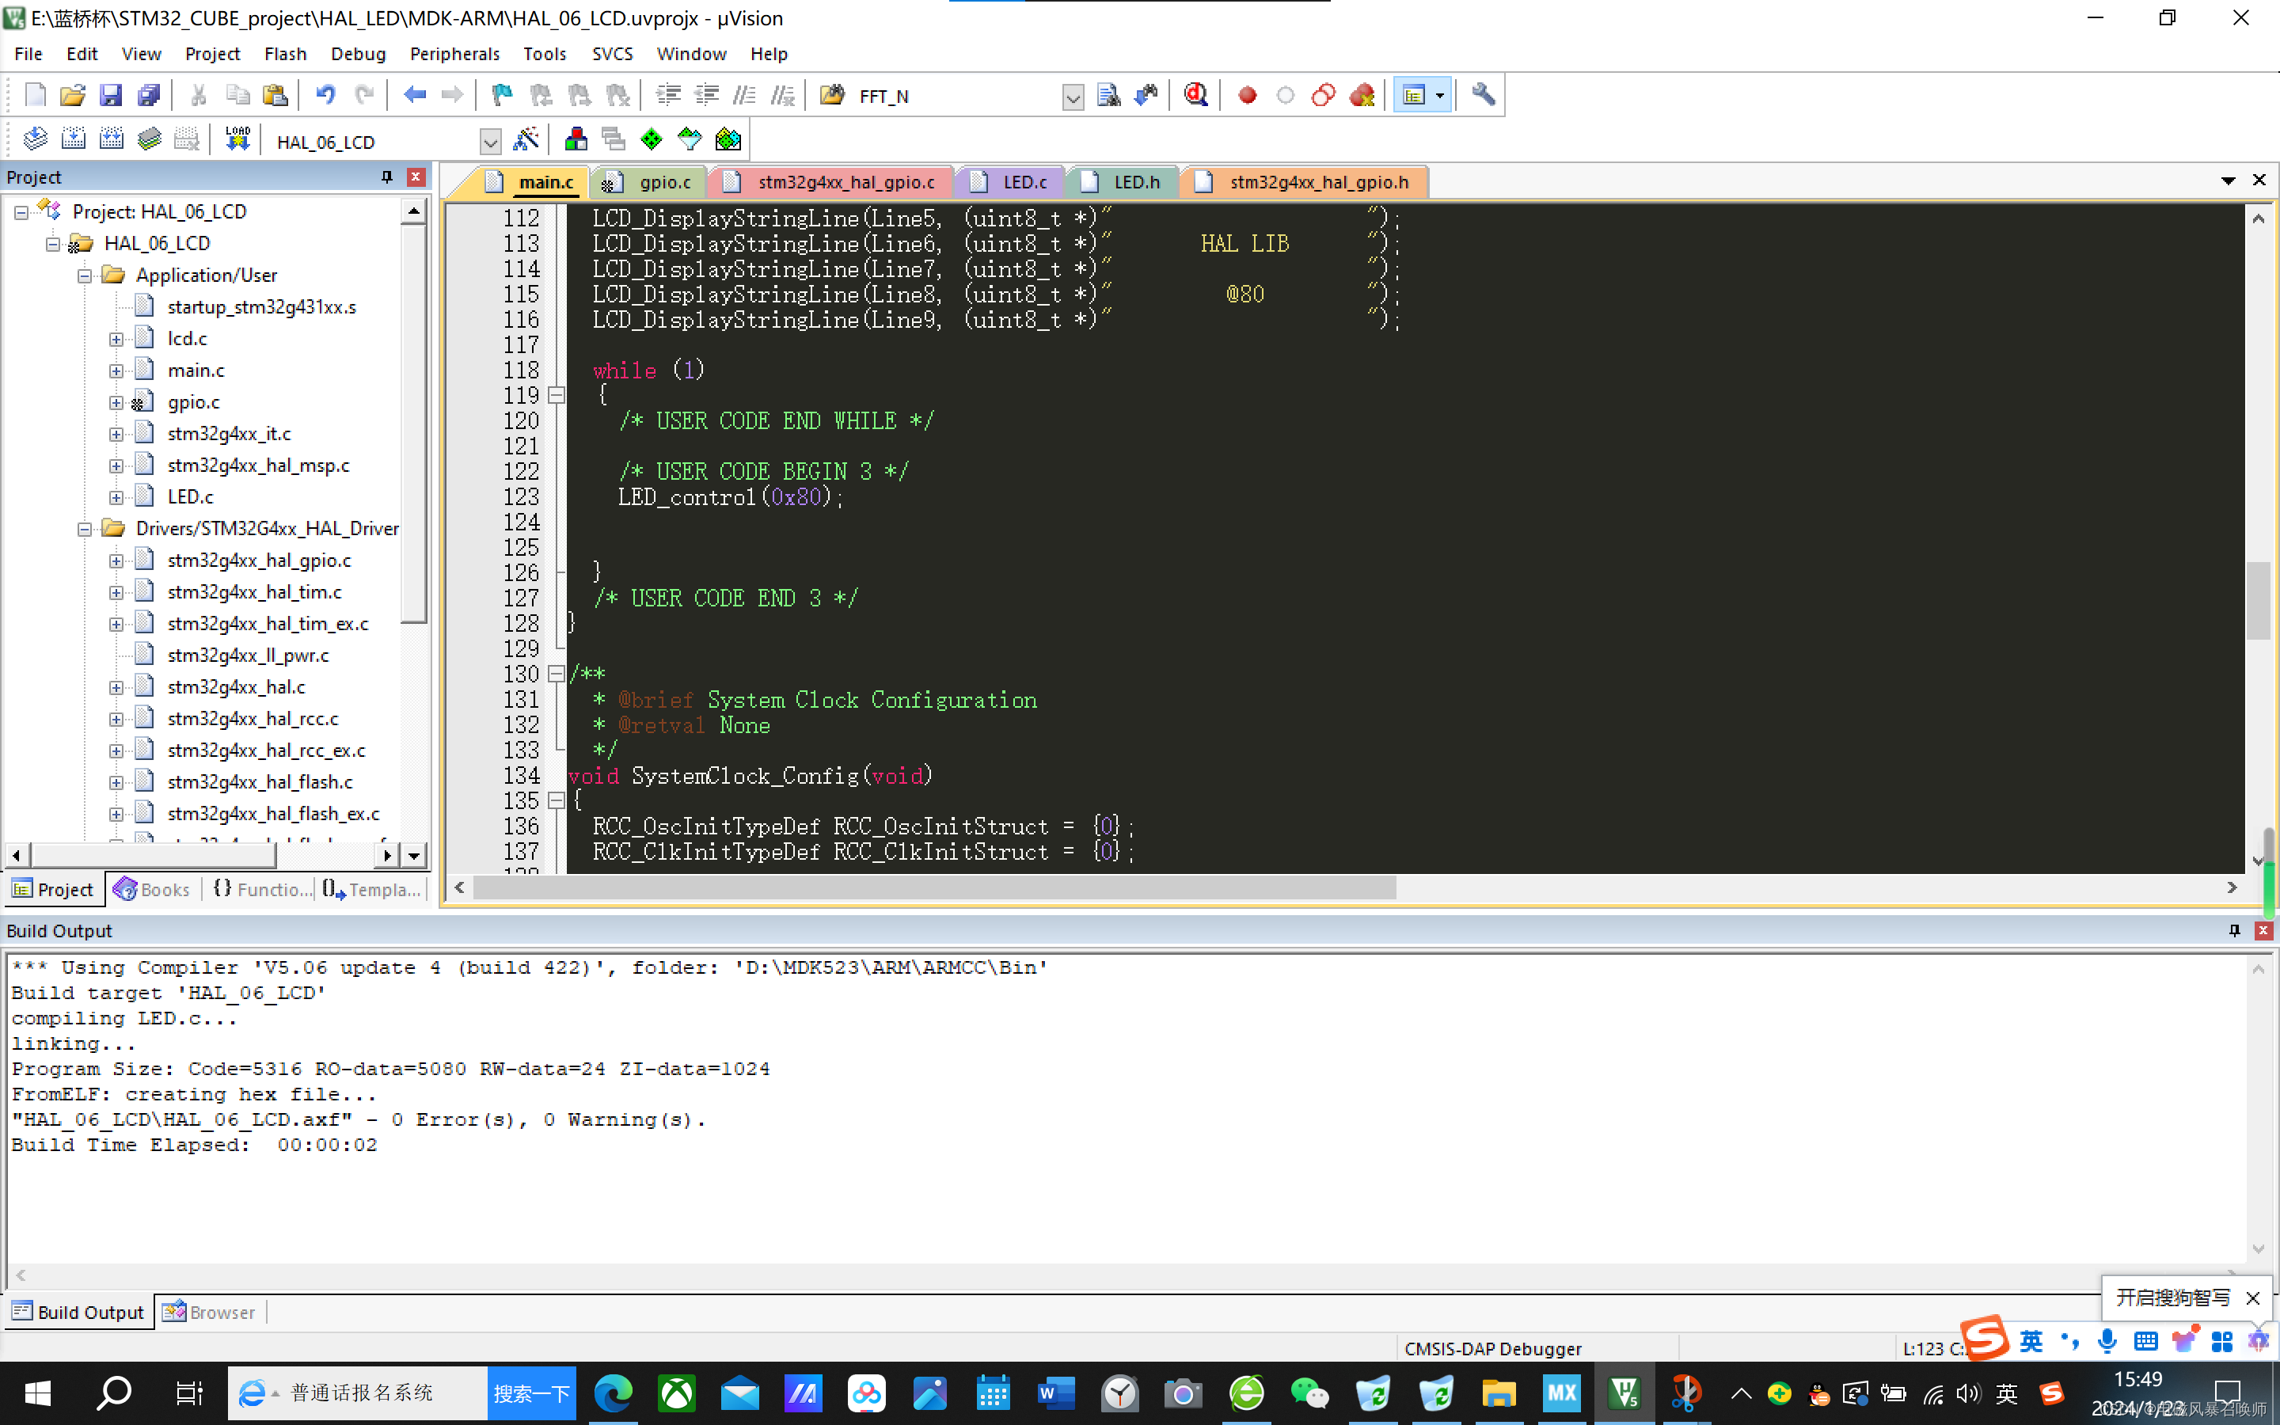Click the editor horizontal scrollbar
2280x1425 pixels.
933,887
